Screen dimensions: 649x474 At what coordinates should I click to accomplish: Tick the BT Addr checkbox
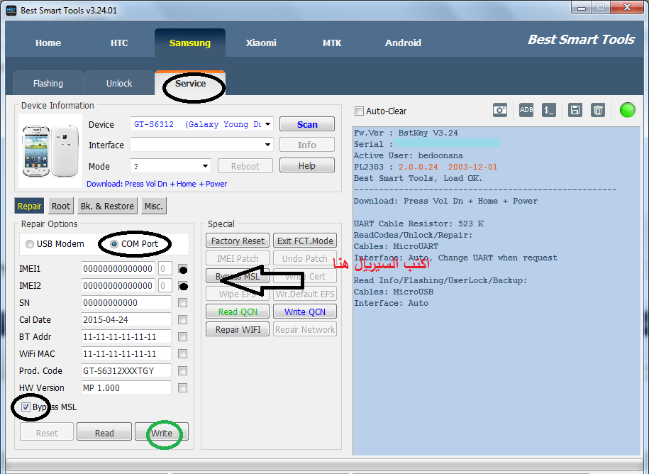(x=182, y=337)
